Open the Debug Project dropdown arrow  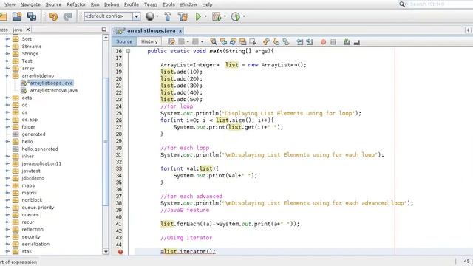pos(225,16)
